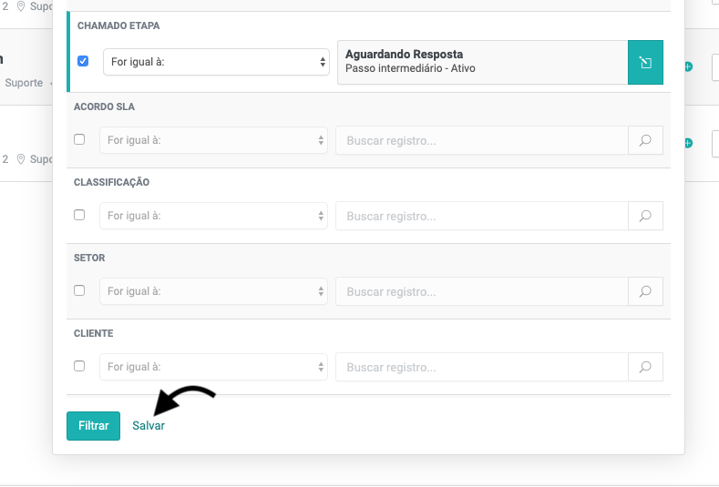Viewport: 719px width, 487px height.
Task: Uncheck the Chamado Etapa filter checkbox
Action: 83,62
